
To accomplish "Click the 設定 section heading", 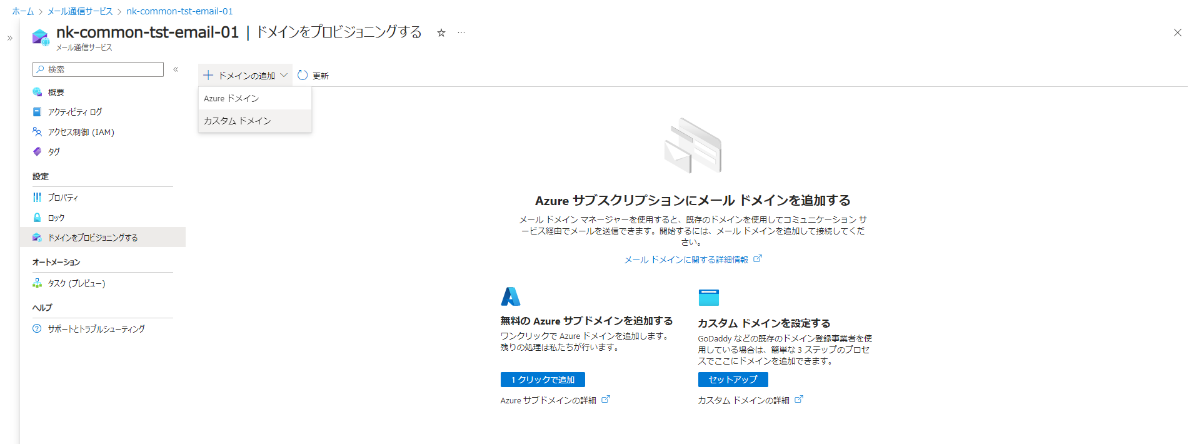I will coord(41,176).
